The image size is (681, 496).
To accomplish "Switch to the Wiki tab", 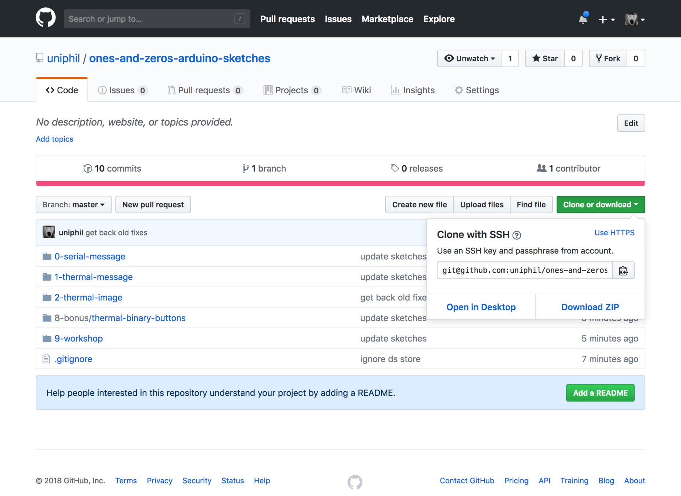I will pyautogui.click(x=356, y=90).
